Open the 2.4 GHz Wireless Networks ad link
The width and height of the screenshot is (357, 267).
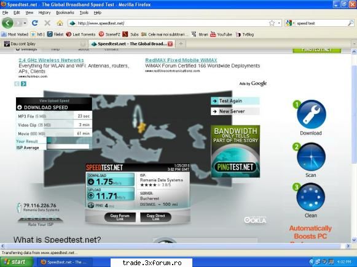(51, 60)
